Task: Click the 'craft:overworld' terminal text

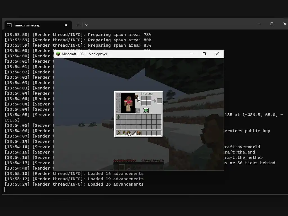Action: [242, 147]
